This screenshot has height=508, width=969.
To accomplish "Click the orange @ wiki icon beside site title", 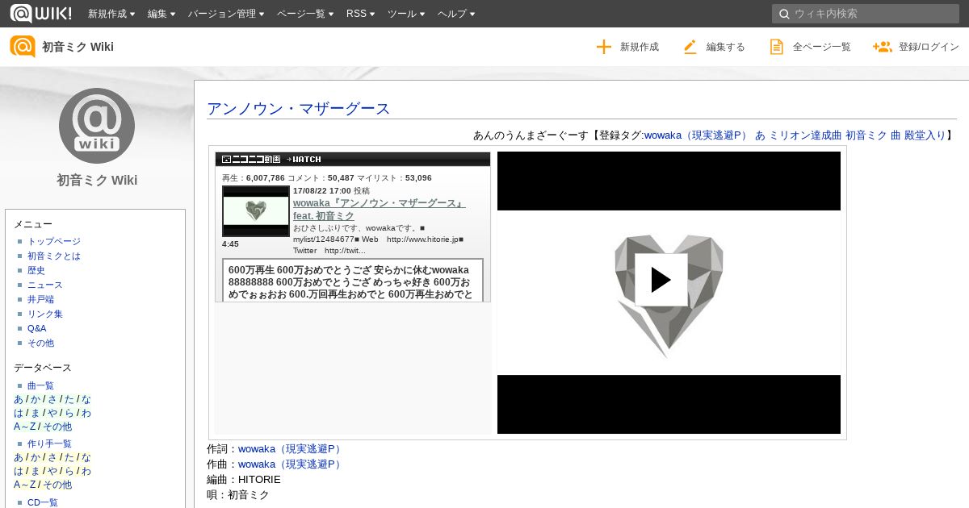I will point(23,47).
